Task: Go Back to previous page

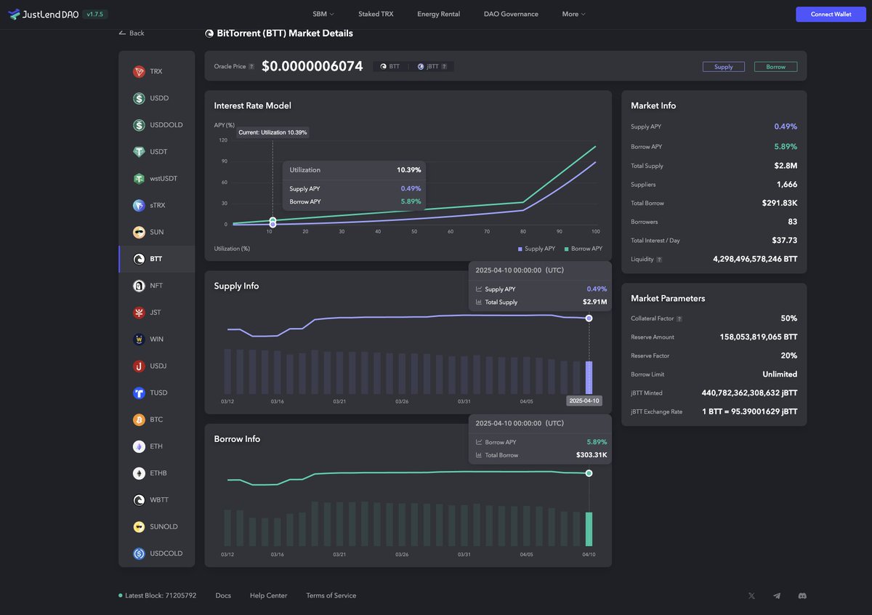Action: [132, 33]
